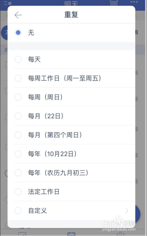This screenshot has height=236, width=147.
Task: Open the settings gear at bottom right
Action: pos(121,234)
